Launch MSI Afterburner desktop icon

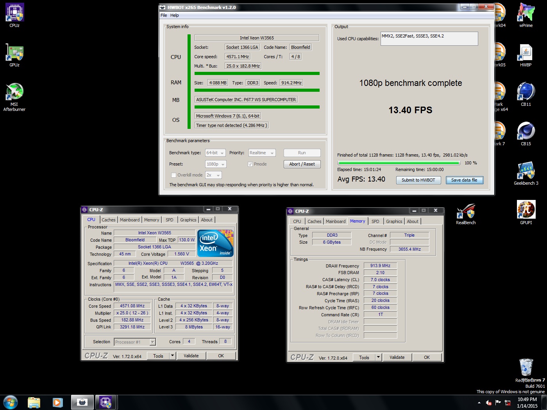coord(14,97)
